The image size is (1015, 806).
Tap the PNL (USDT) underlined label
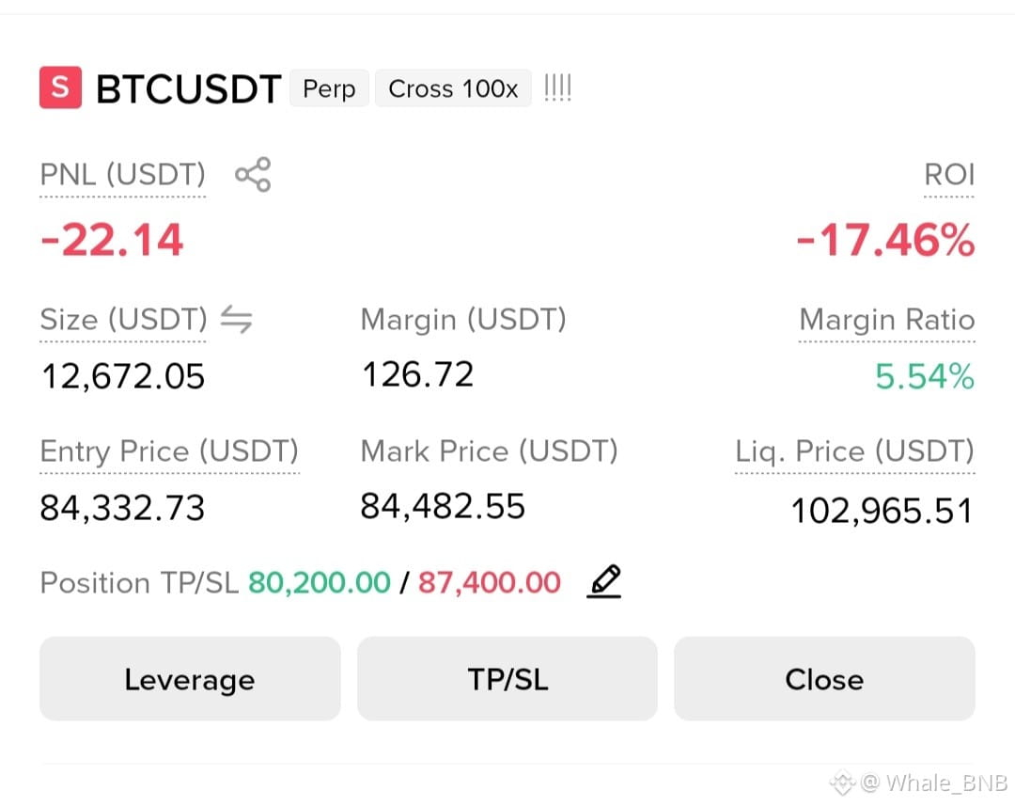(122, 175)
